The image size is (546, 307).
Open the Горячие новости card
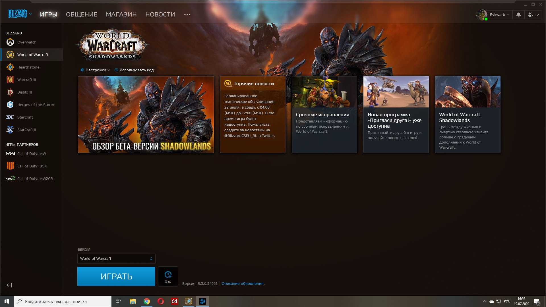(x=253, y=114)
